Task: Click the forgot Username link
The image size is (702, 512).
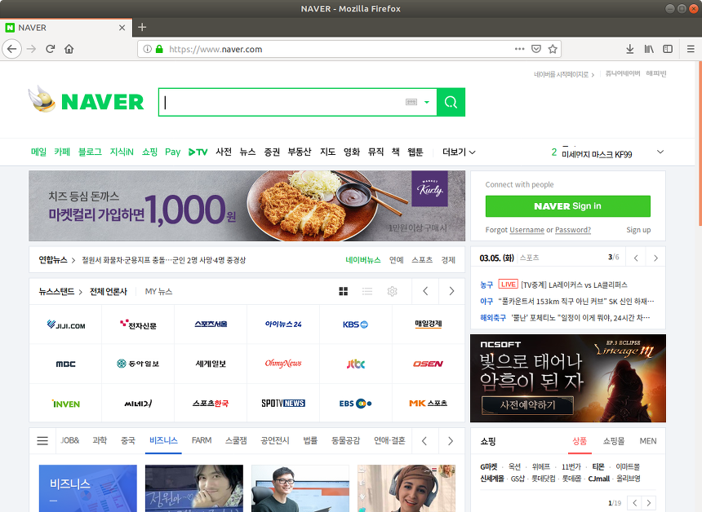Action: [527, 230]
